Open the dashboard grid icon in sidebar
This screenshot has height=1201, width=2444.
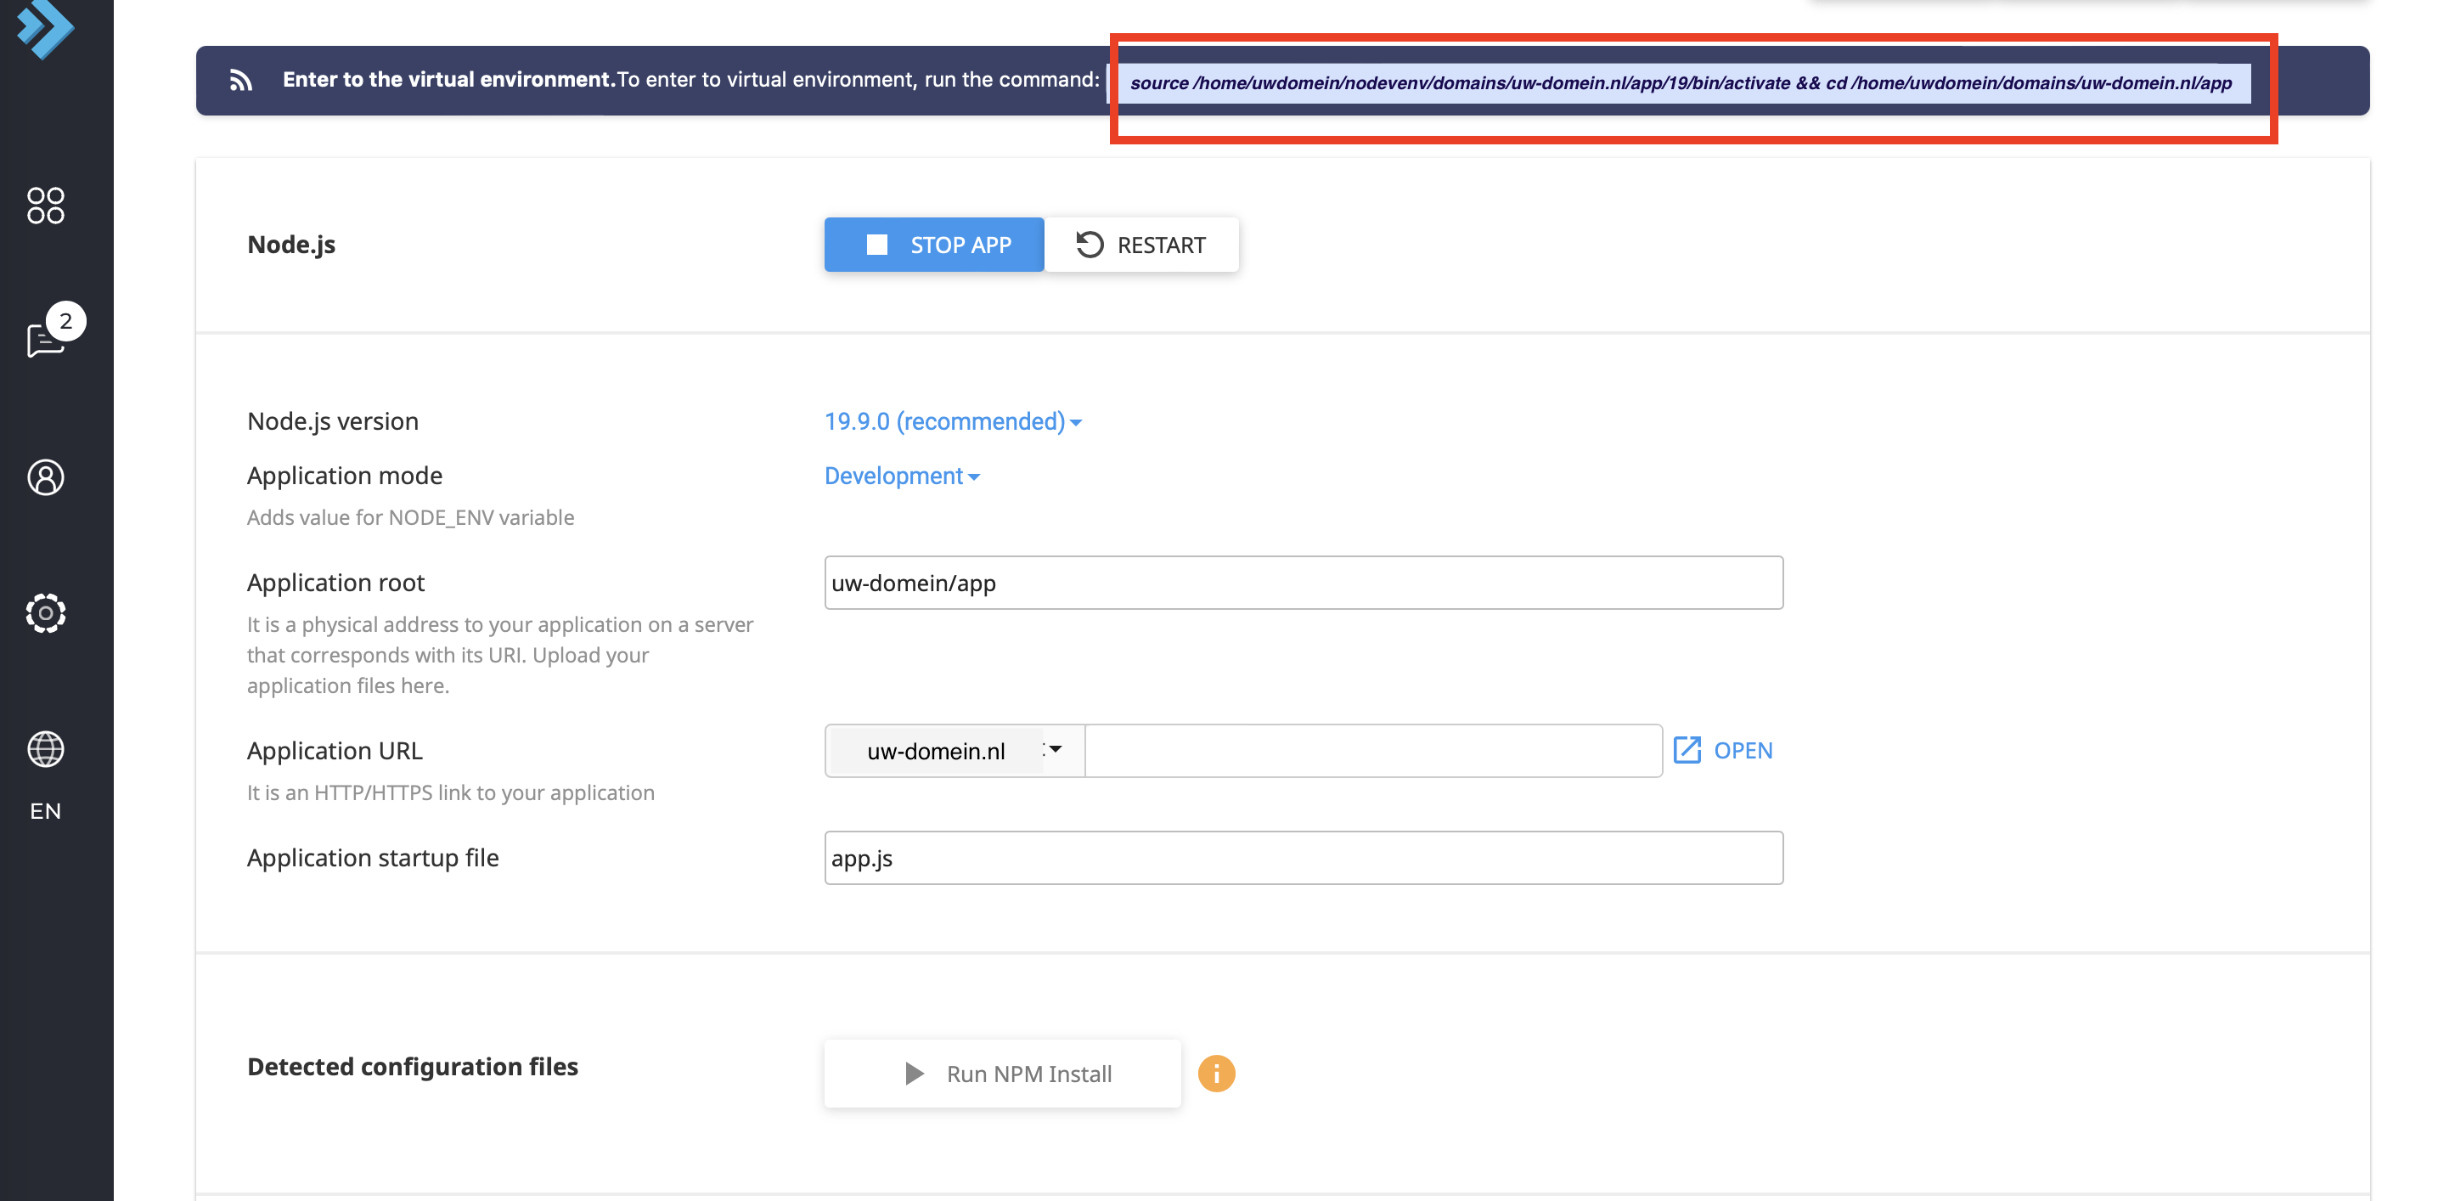point(45,205)
